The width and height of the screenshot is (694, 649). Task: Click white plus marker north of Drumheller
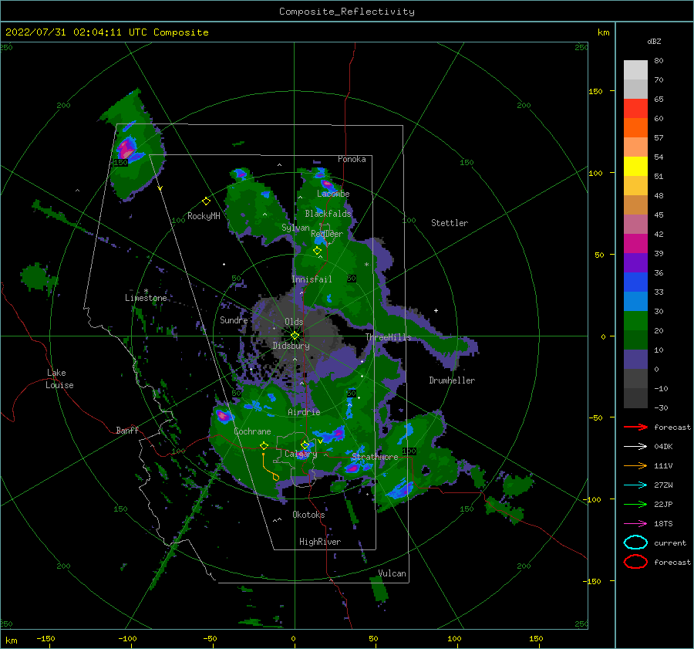click(436, 310)
